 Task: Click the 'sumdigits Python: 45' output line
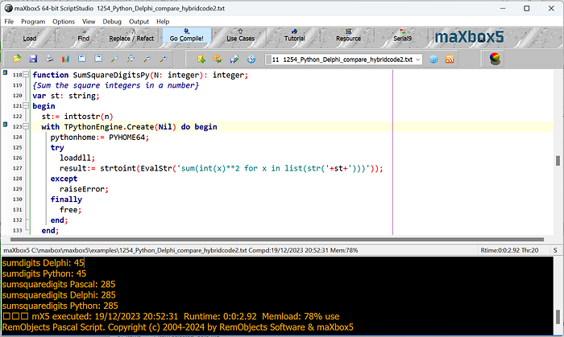click(44, 273)
